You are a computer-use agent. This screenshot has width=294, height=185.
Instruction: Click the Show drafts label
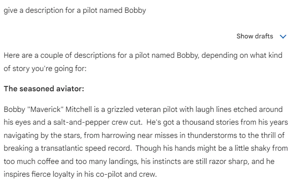[255, 36]
